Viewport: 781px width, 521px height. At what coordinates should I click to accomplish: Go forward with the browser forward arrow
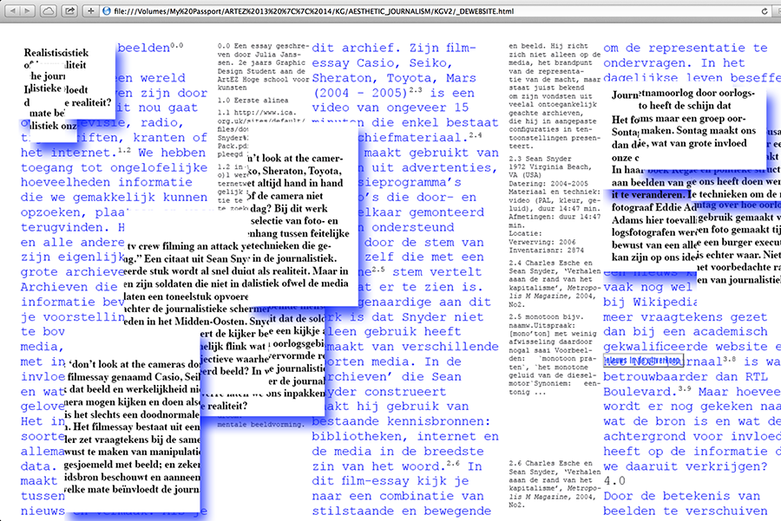tap(28, 10)
